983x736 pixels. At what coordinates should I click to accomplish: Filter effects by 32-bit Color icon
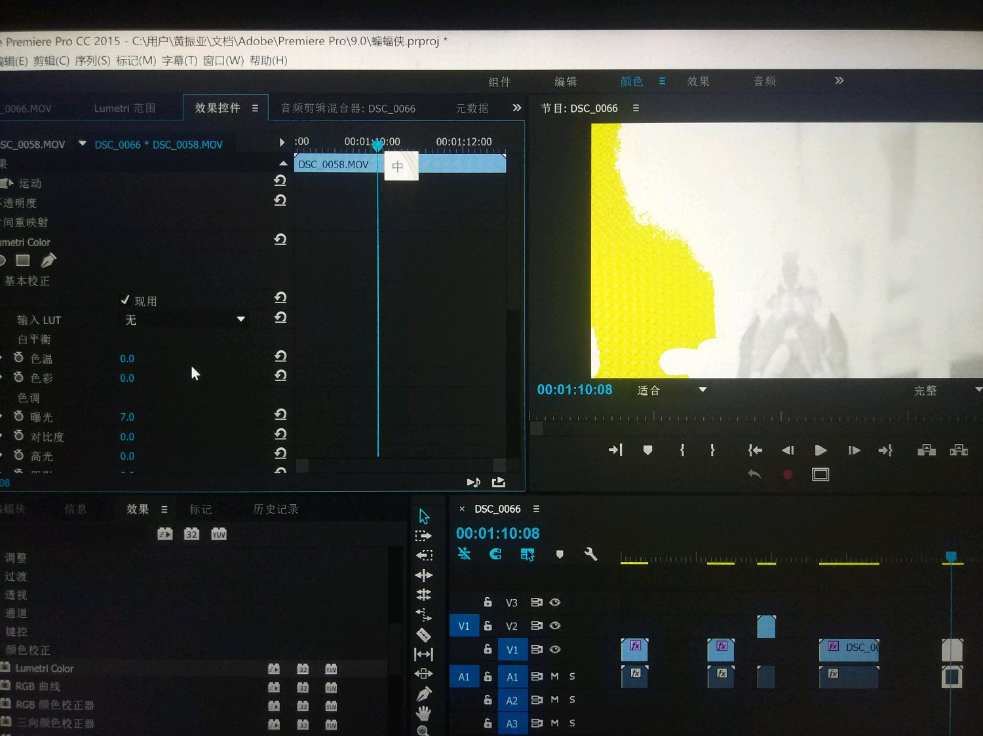point(191,534)
